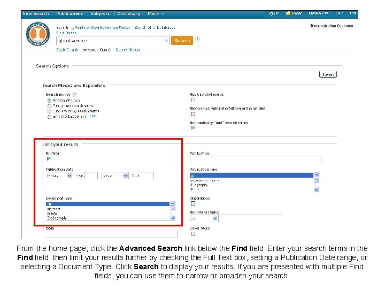Click the Sign In link

[274, 13]
